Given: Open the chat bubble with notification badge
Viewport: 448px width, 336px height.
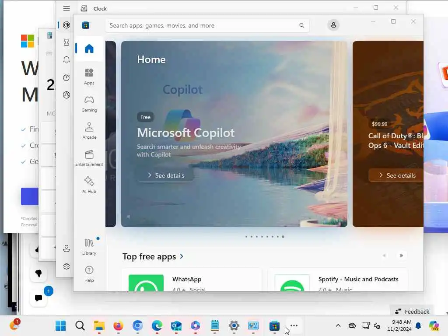Looking at the screenshot, I should tap(38, 298).
